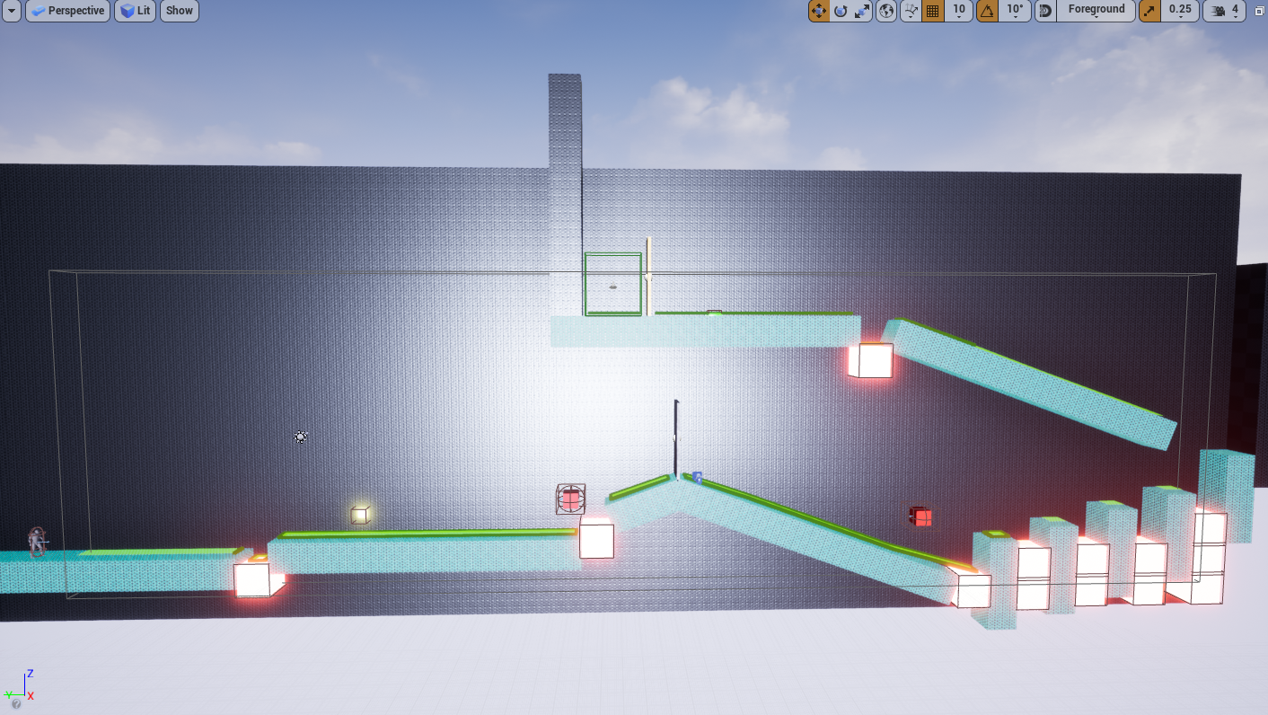Click the maximize viewport icon
This screenshot has height=715, width=1268.
1259,11
